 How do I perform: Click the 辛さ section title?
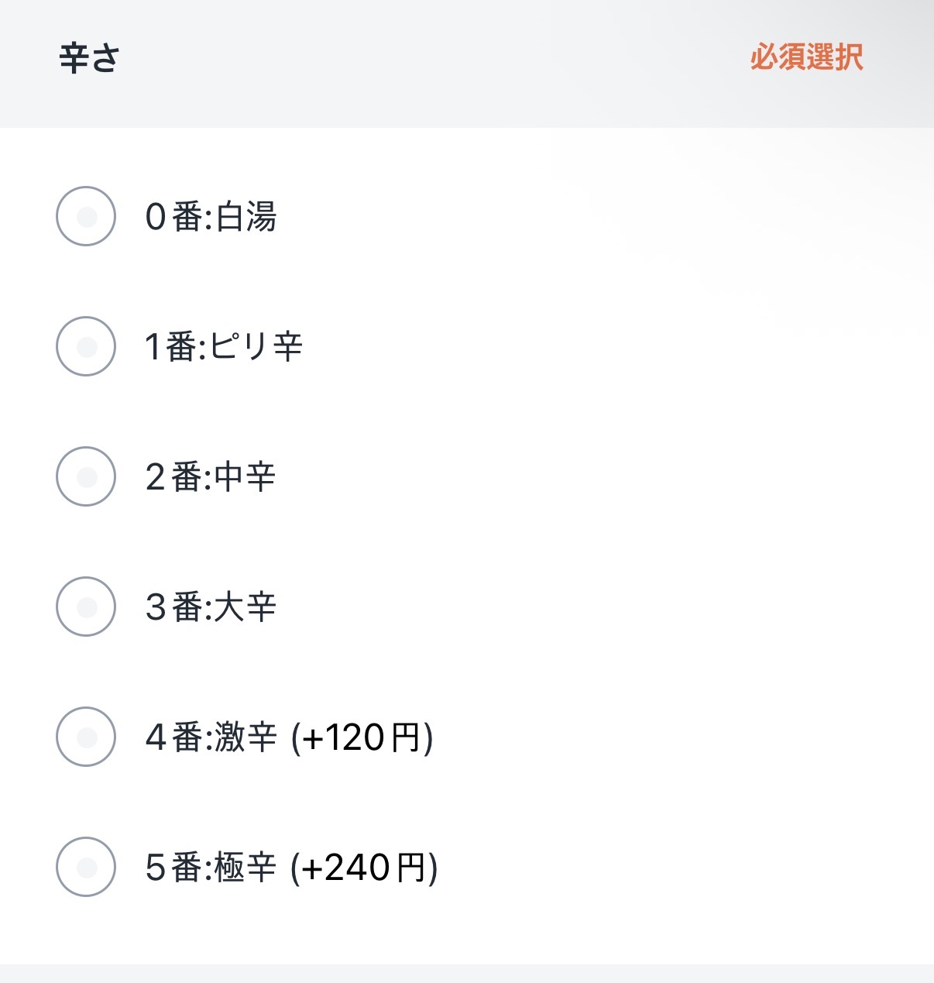pos(89,59)
